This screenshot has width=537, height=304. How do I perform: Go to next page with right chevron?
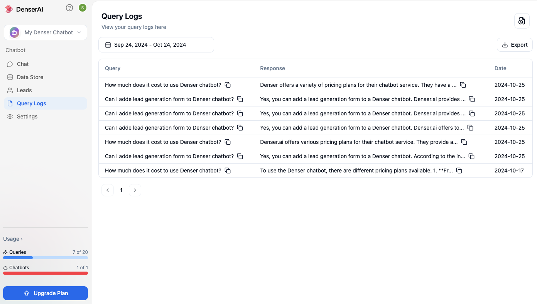point(135,190)
